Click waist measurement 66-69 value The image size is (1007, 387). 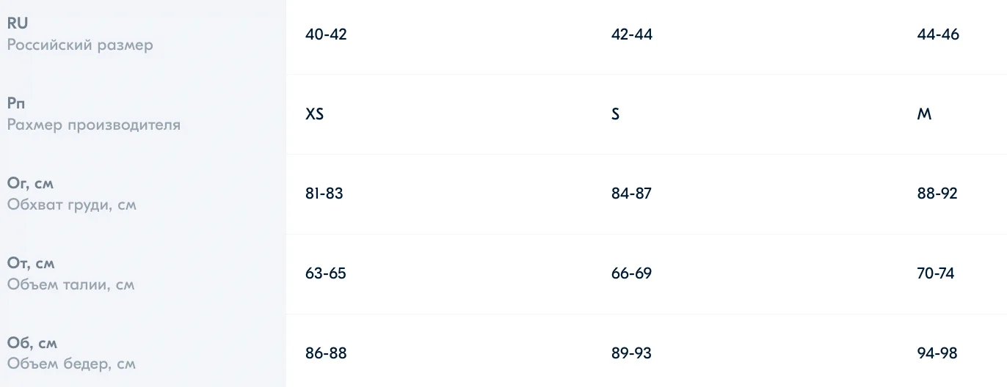(x=631, y=274)
